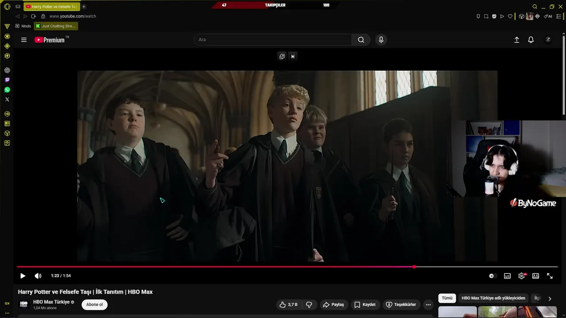The height and width of the screenshot is (318, 566).
Task: Skip to next video above the player
Action: click(x=293, y=56)
